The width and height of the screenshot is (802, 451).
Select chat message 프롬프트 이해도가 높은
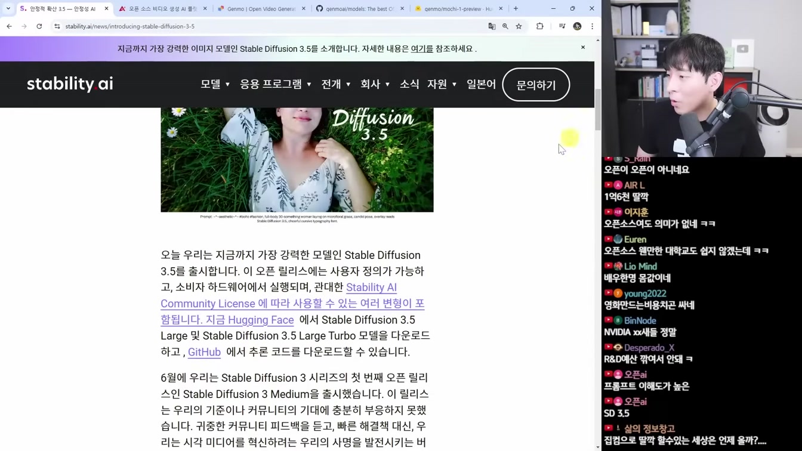(646, 387)
